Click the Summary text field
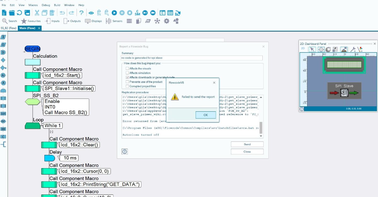378x197 pixels. [x=192, y=58]
